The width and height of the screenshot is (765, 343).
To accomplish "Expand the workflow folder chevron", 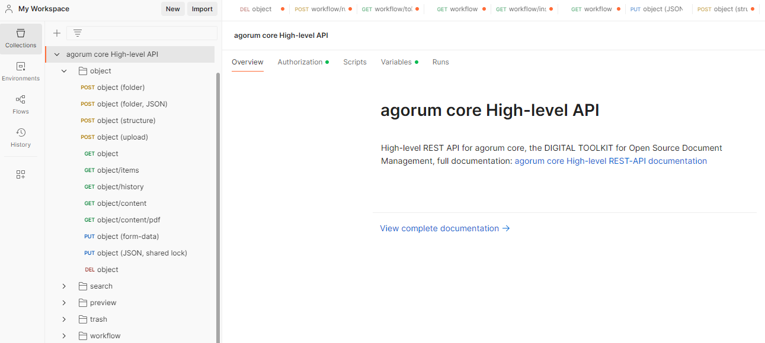I will tap(64, 336).
